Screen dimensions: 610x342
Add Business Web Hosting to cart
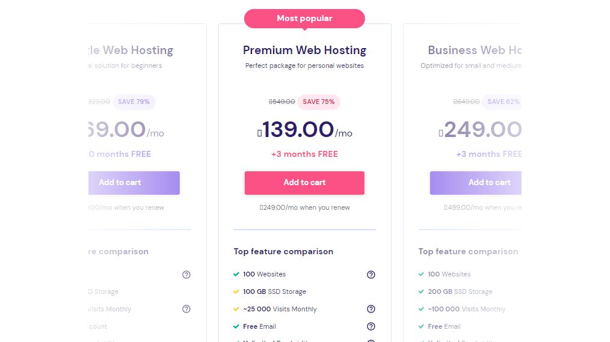[476, 183]
